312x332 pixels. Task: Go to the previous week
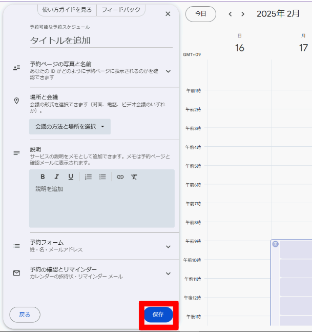pos(230,14)
